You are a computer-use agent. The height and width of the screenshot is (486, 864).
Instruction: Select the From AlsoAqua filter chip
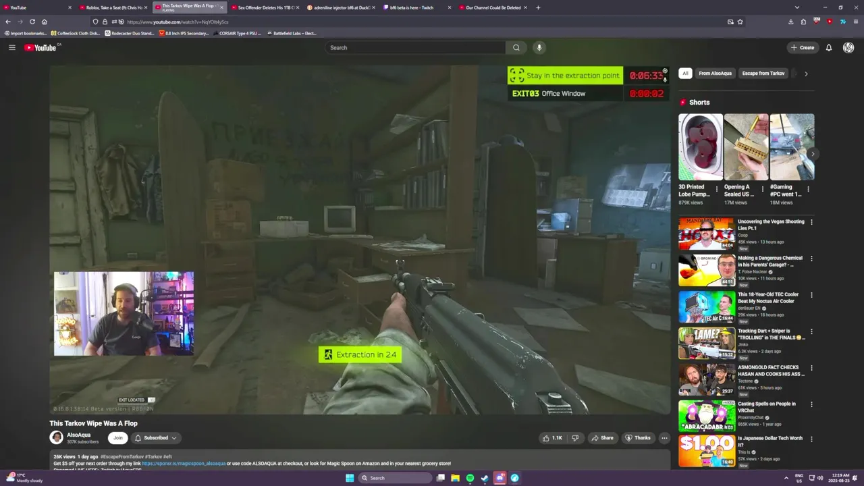coord(715,74)
